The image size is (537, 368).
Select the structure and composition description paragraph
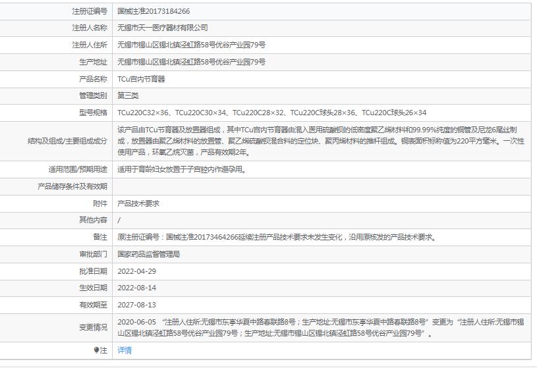[x=321, y=141]
